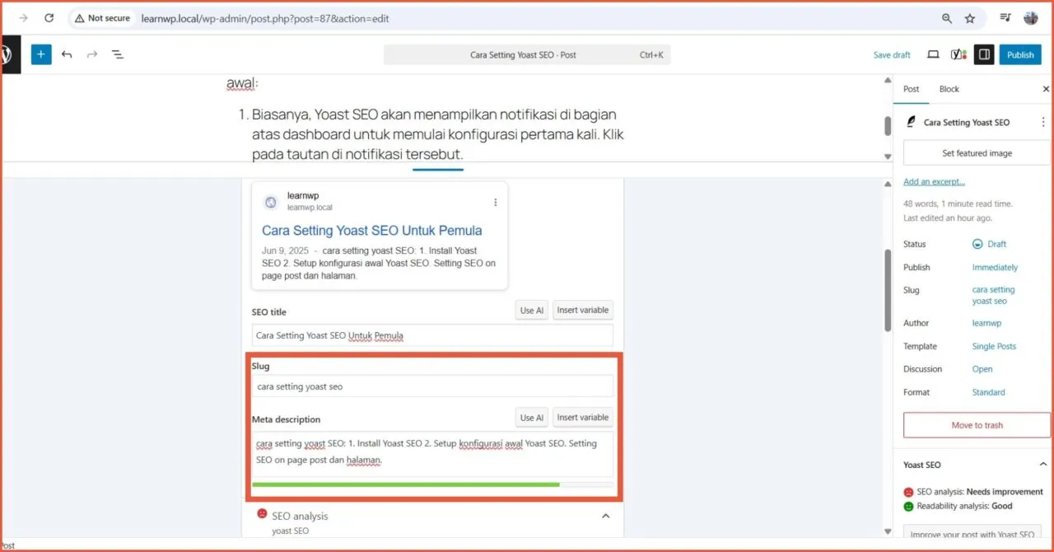
Task: Redo the last change
Action: tap(91, 54)
